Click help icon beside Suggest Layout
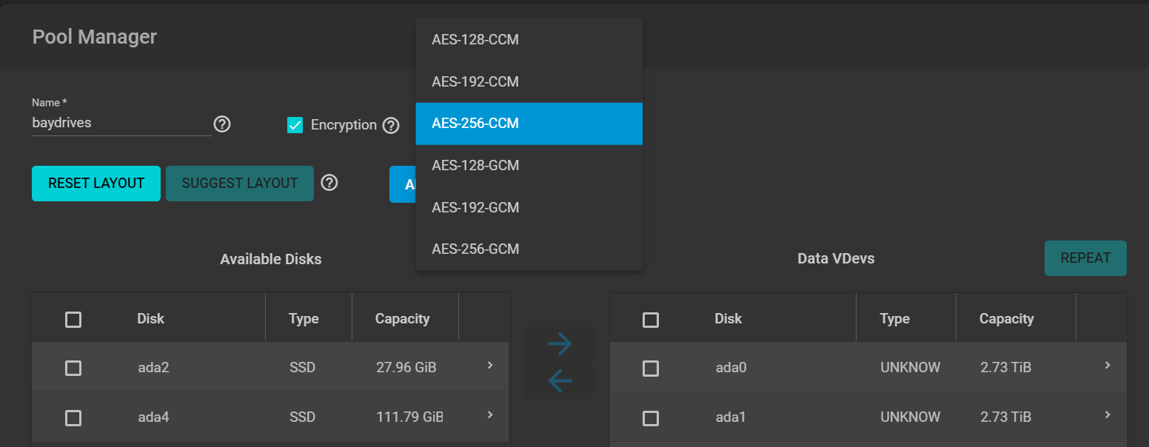 click(329, 183)
